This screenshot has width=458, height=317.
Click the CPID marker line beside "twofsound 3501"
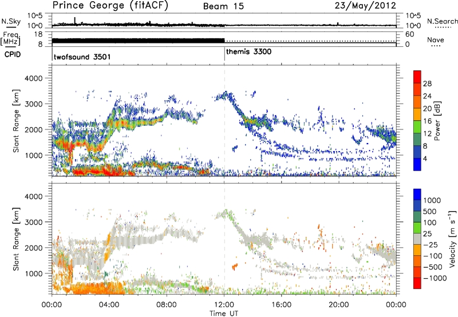pyautogui.click(x=52, y=54)
